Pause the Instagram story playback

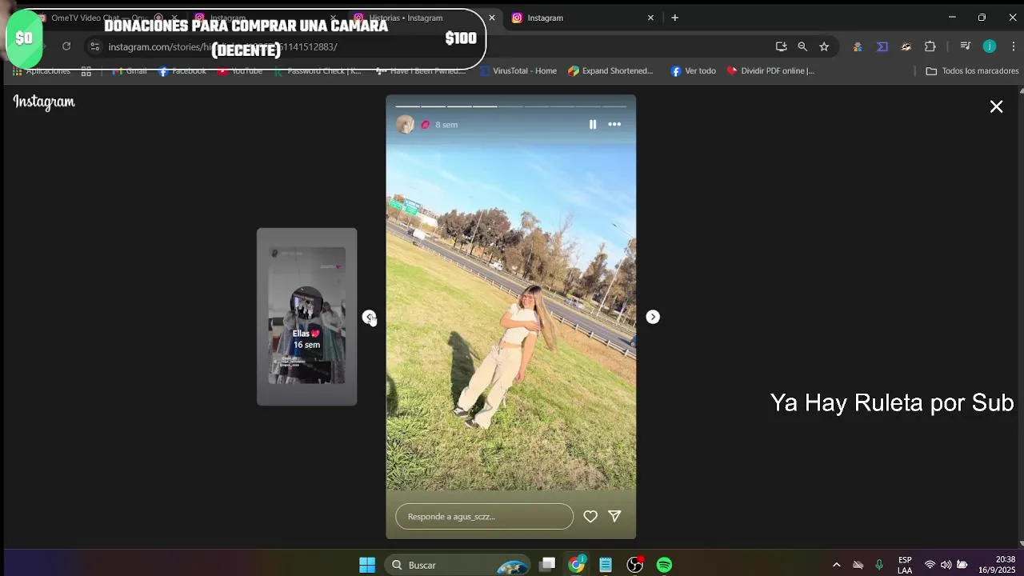point(593,124)
